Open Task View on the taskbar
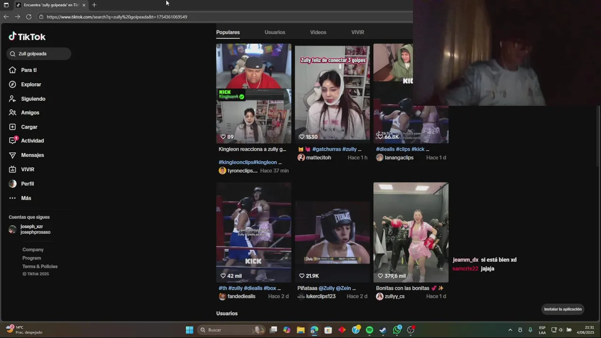 pos(273,330)
